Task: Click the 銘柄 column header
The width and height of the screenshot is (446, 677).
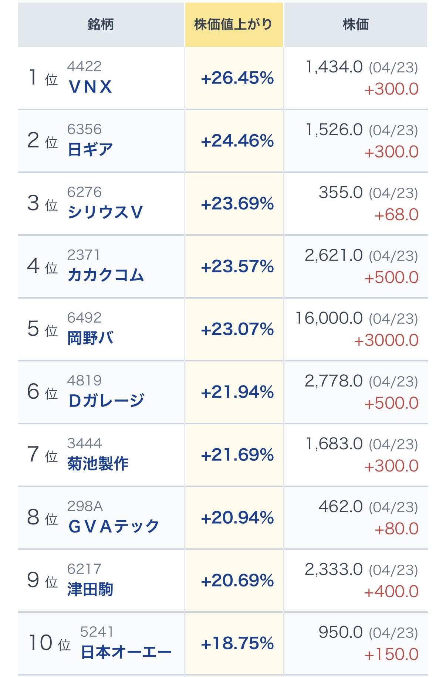Action: pos(101,25)
